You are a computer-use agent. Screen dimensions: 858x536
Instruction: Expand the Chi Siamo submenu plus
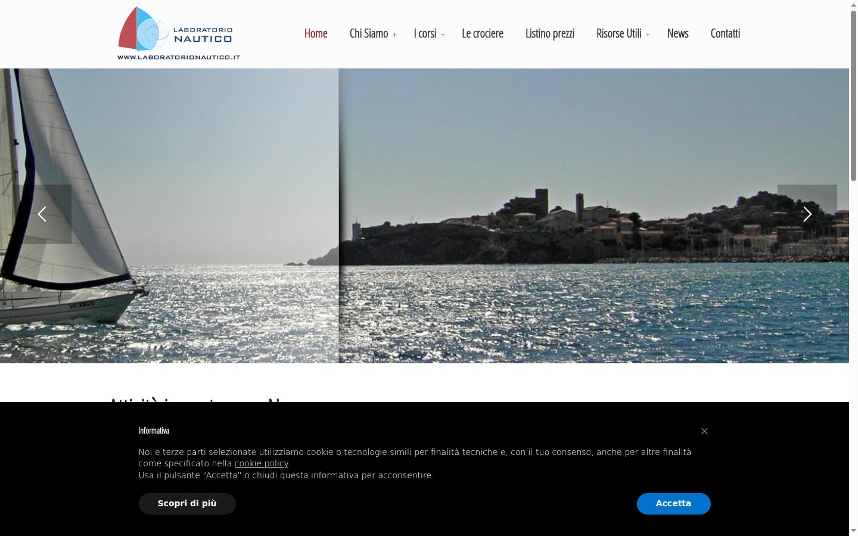pyautogui.click(x=394, y=35)
